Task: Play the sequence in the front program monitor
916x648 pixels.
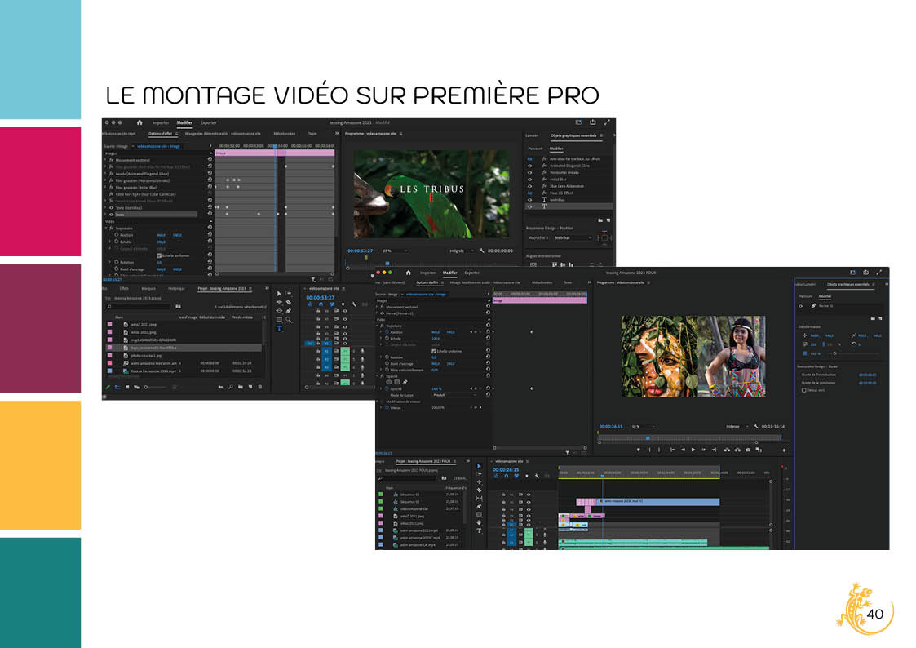Action: pos(693,450)
